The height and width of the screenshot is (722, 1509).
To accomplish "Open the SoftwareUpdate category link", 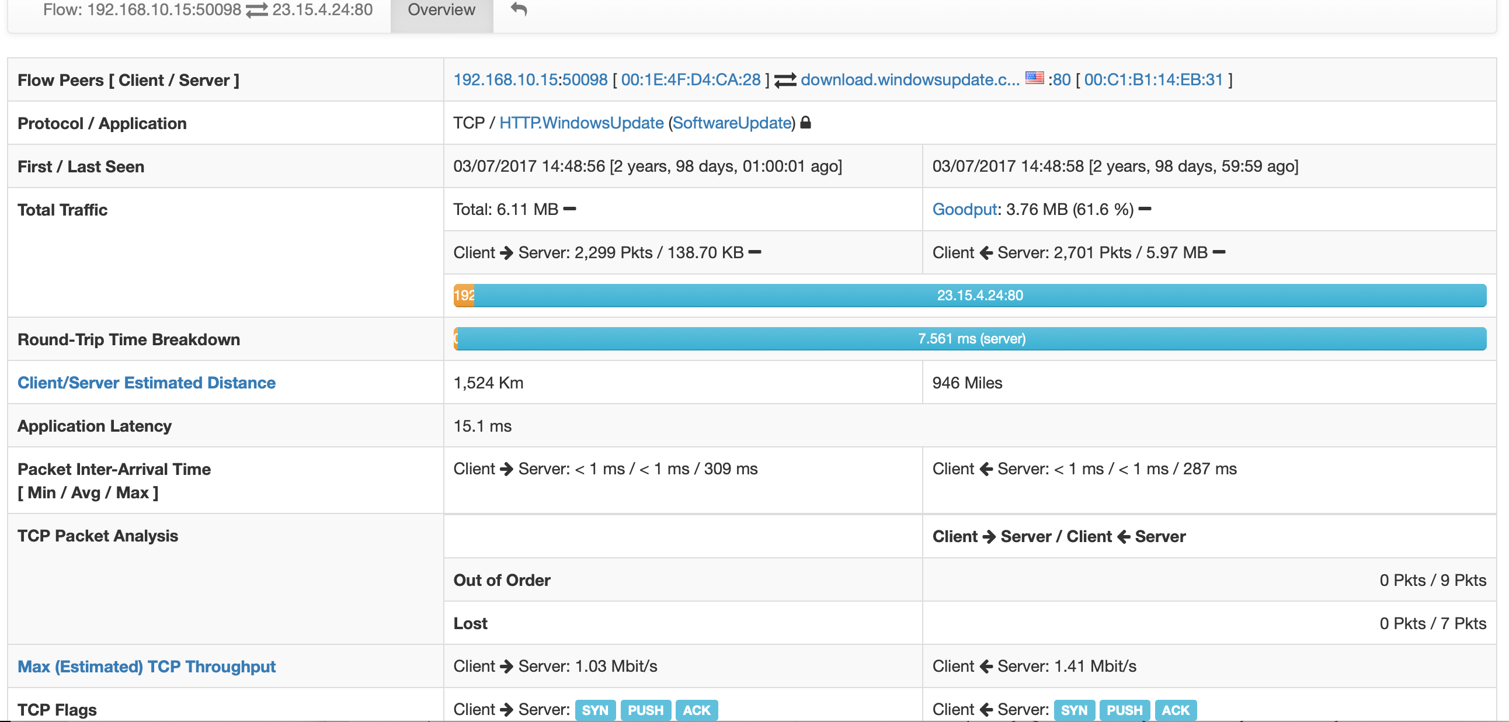I will [732, 123].
